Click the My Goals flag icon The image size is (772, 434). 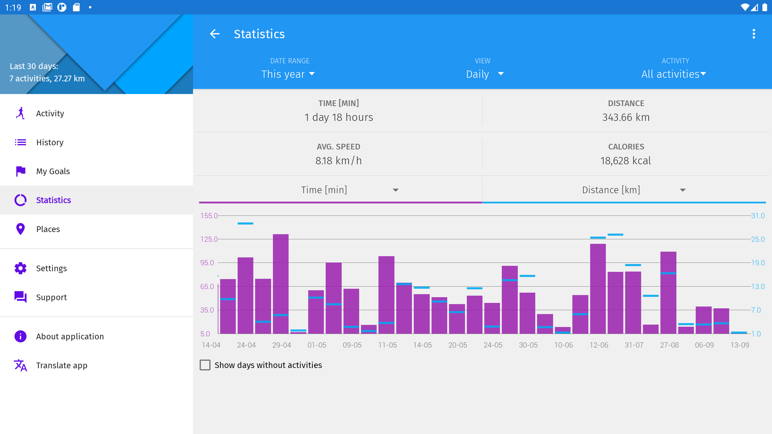tap(21, 171)
